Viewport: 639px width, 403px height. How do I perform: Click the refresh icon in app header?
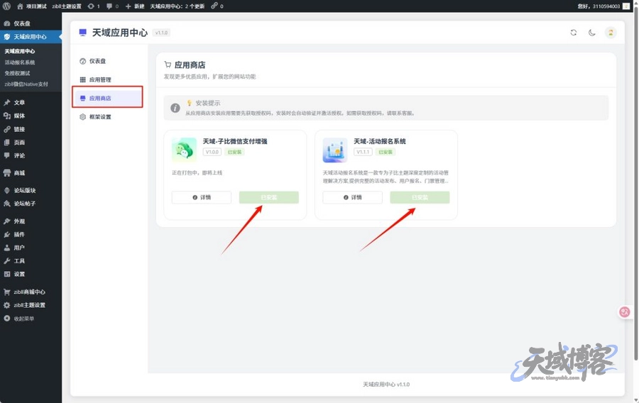(574, 33)
